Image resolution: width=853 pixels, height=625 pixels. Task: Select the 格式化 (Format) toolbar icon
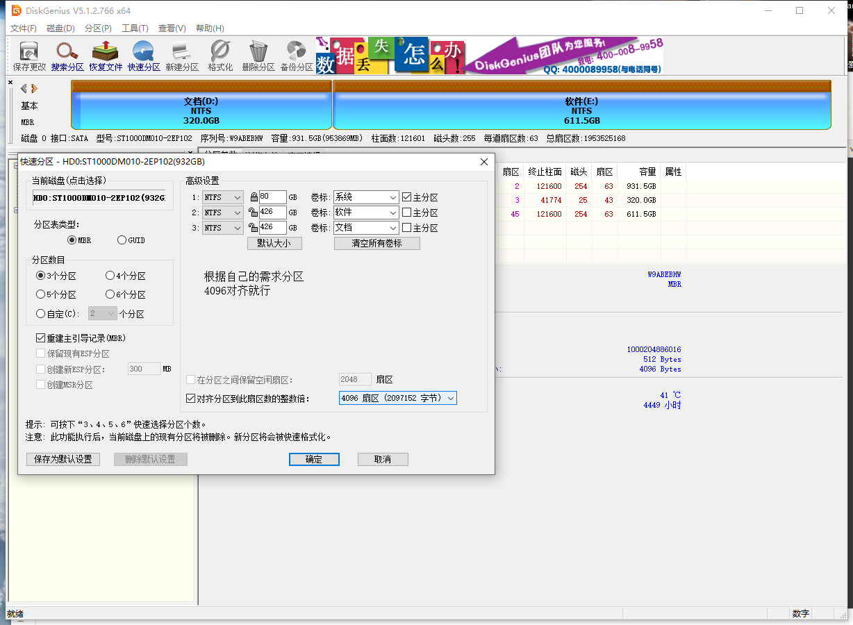point(220,56)
